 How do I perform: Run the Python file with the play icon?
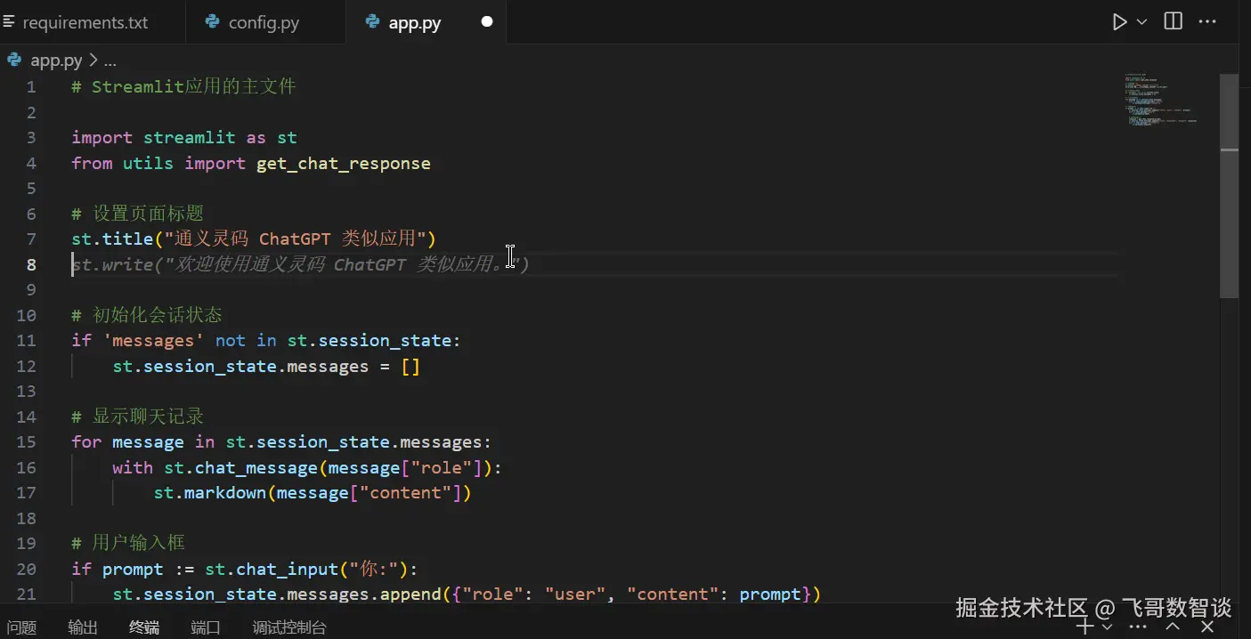[1120, 22]
